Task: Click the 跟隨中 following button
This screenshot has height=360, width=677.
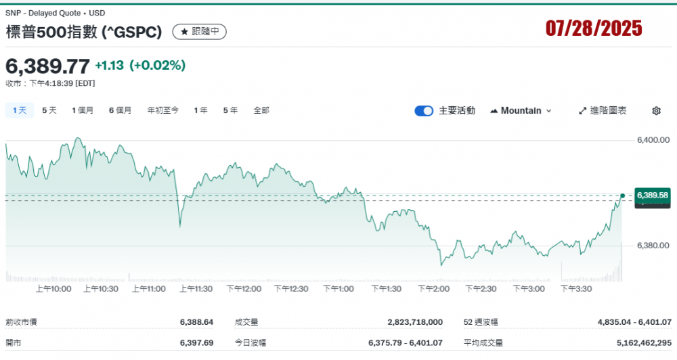Action: pos(200,32)
